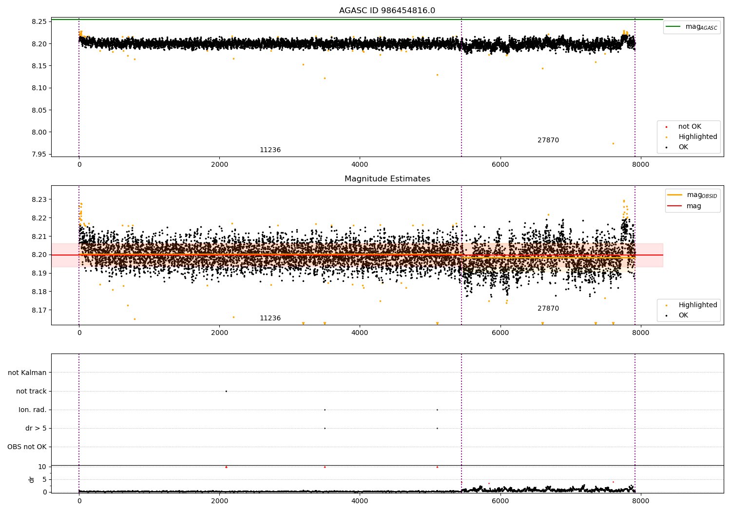Viewport: 731px width, 512px height.
Task: Click the 27870 obsid label in top plot
Action: [548, 140]
